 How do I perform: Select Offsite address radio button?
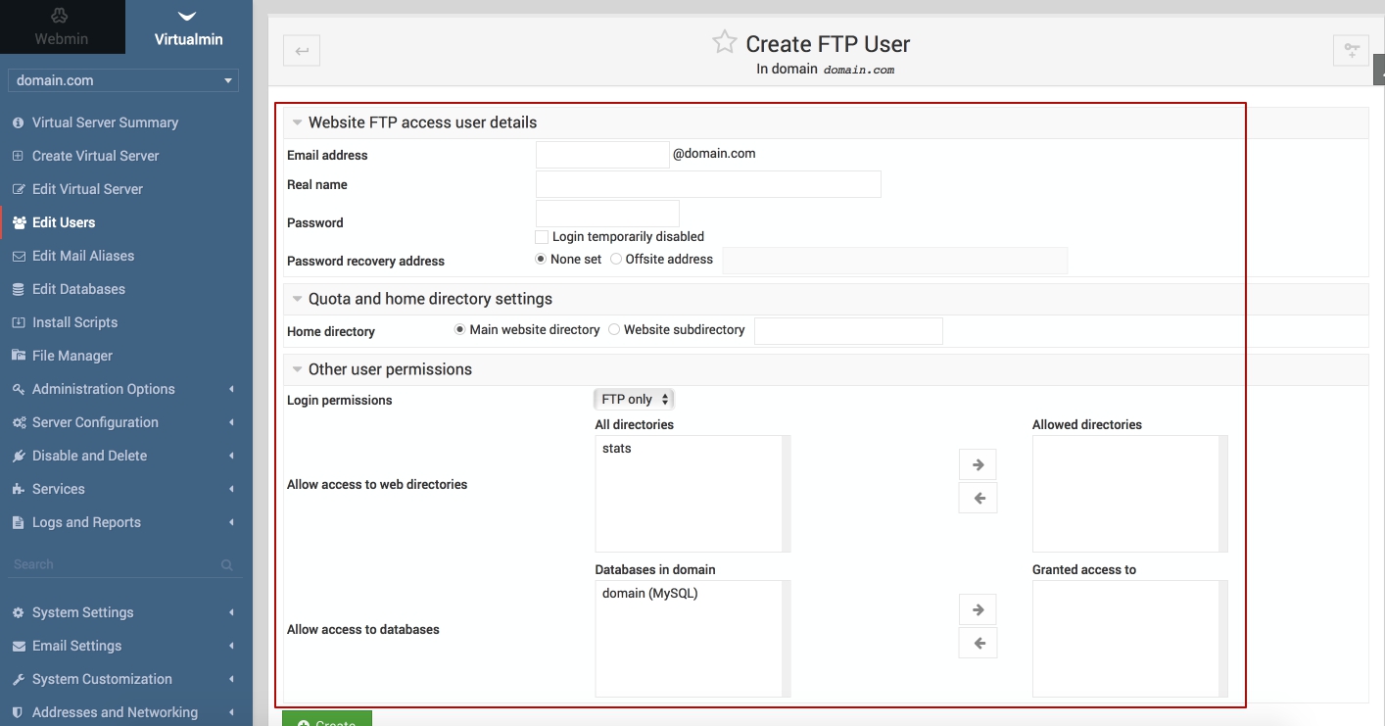[616, 260]
